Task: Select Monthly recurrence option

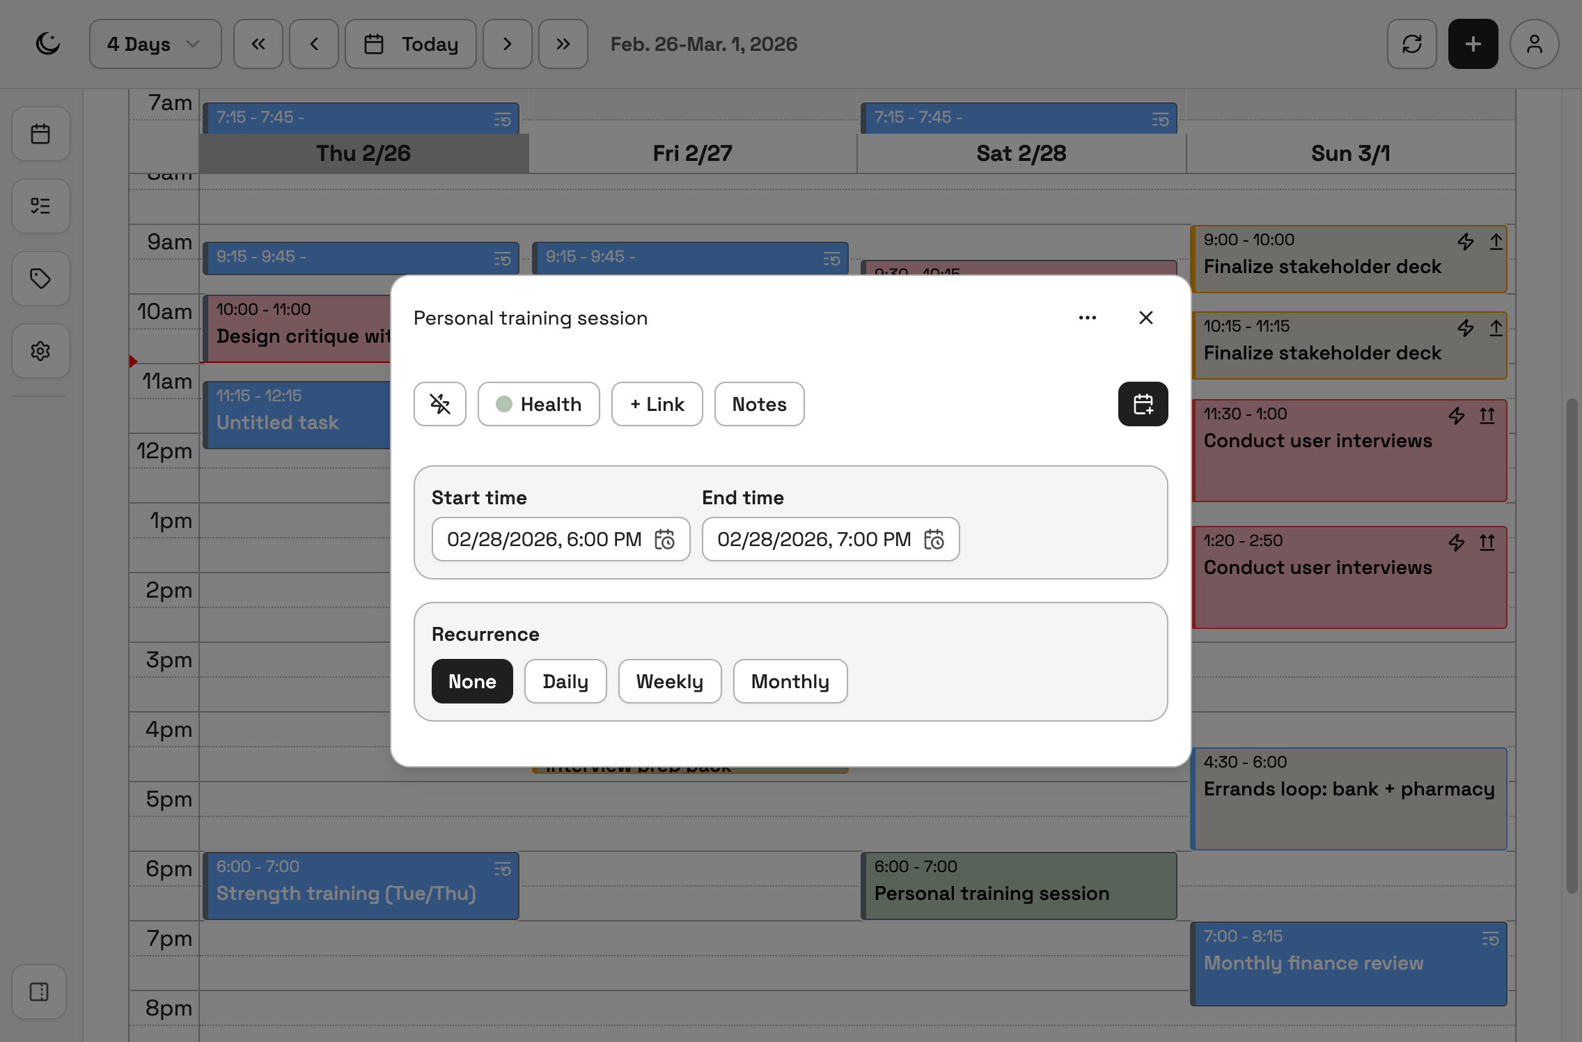Action: pos(790,681)
